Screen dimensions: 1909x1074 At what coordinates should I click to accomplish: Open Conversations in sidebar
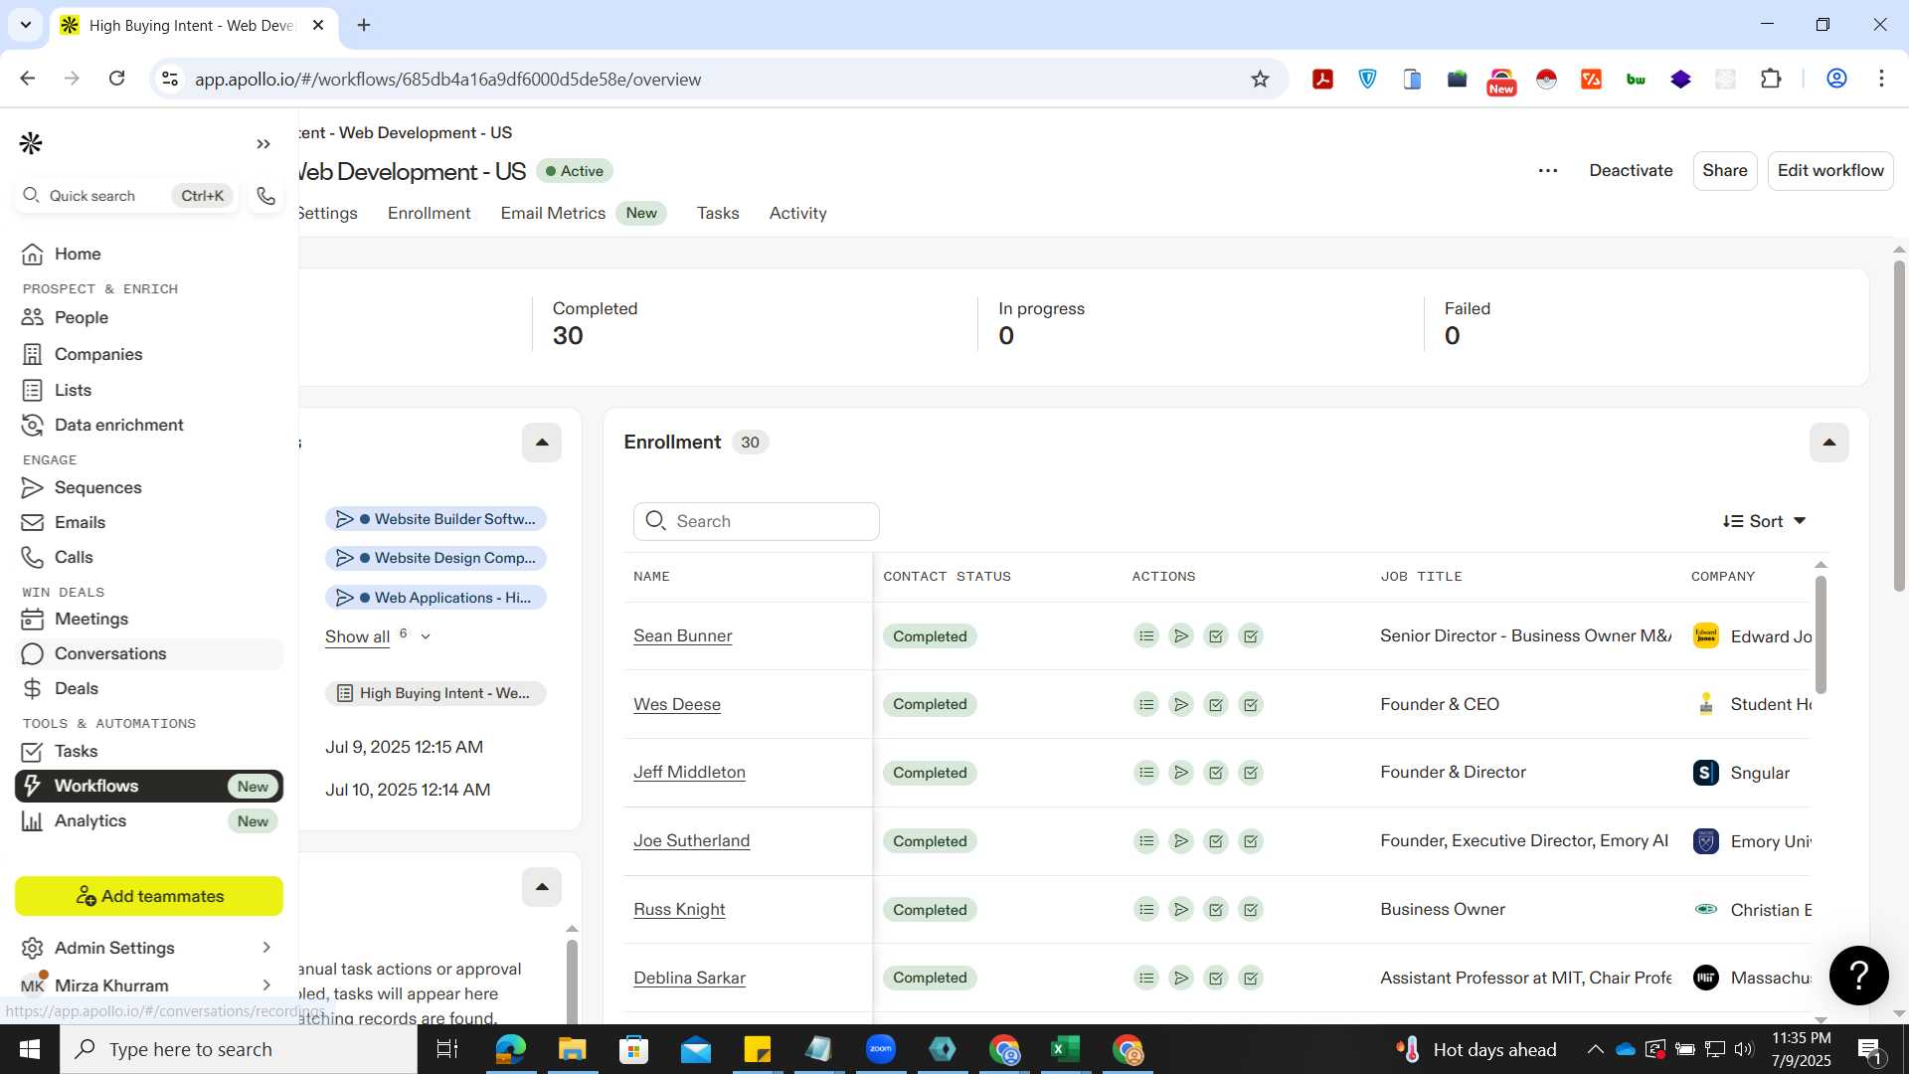pos(149,653)
